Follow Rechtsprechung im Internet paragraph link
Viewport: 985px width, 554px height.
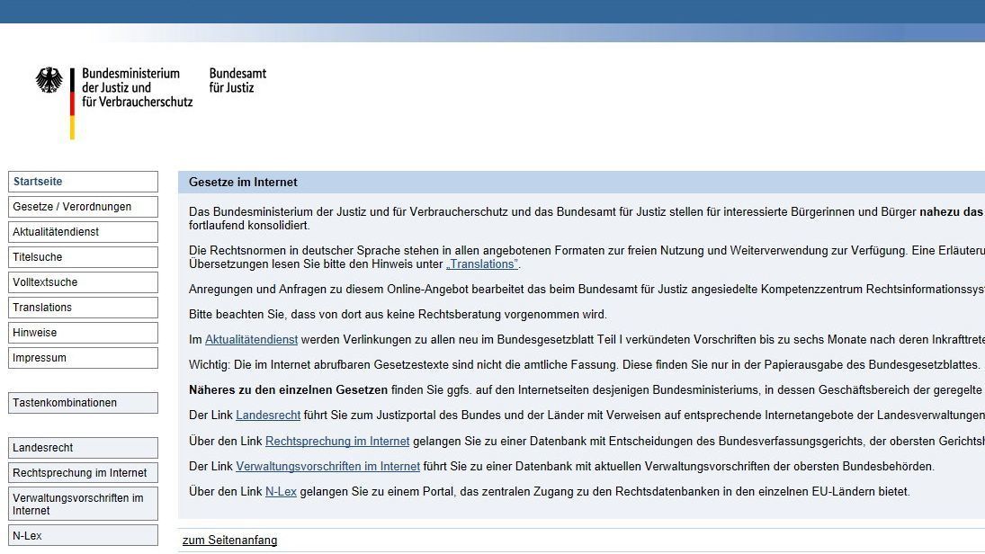pos(337,441)
